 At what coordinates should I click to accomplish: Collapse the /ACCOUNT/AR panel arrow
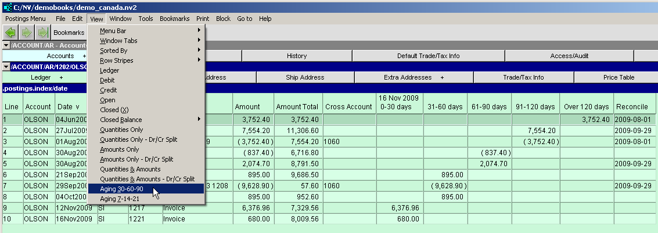[x=6, y=45]
